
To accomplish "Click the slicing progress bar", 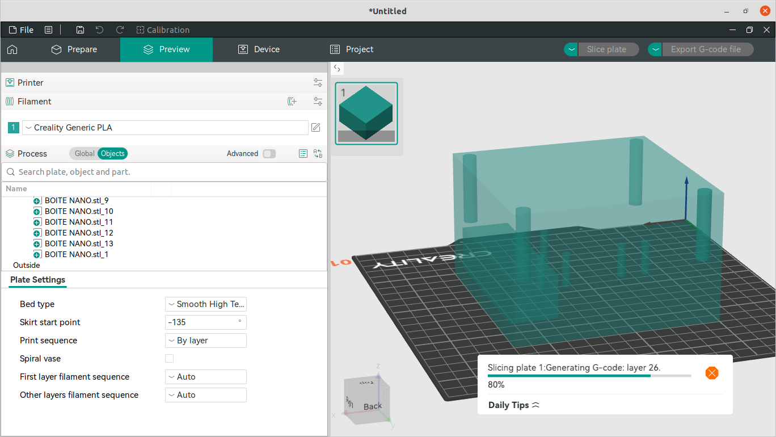I will [589, 376].
